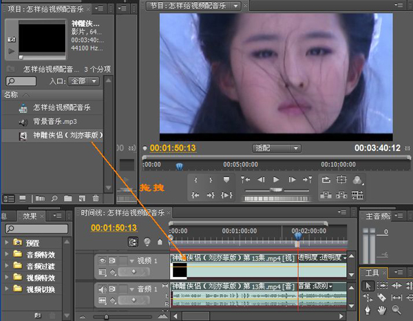413x321 pixels.
Task: Open the 入口 全部 dropdown
Action: (x=84, y=81)
